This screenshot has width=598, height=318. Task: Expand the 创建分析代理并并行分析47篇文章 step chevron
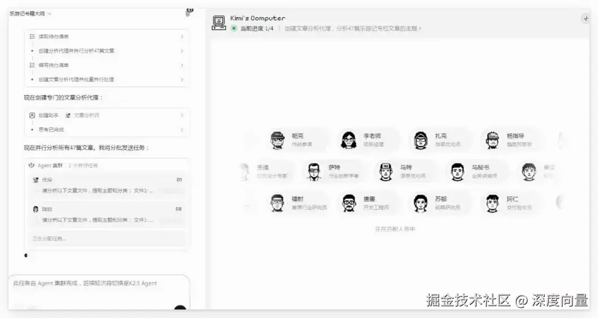click(x=182, y=51)
